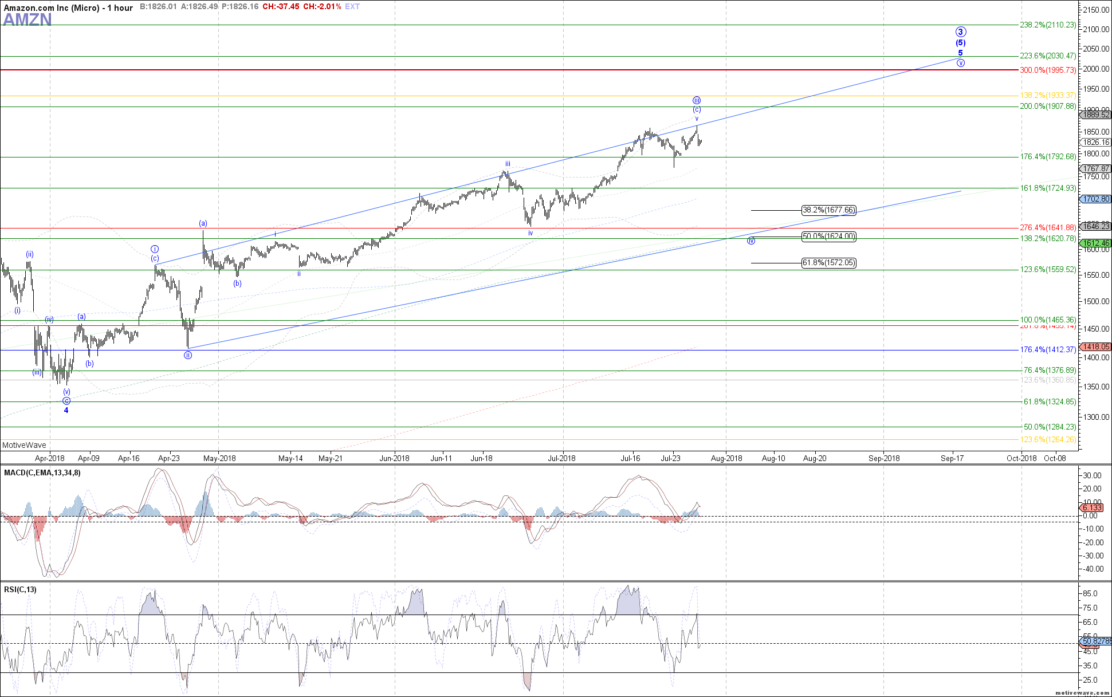Image resolution: width=1112 pixels, height=697 pixels.
Task: Select the orange 123.6%(1264.26) level label
Action: click(x=1048, y=440)
